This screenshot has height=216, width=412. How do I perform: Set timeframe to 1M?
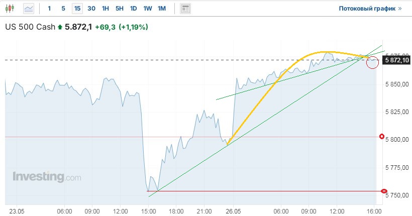click(161, 9)
